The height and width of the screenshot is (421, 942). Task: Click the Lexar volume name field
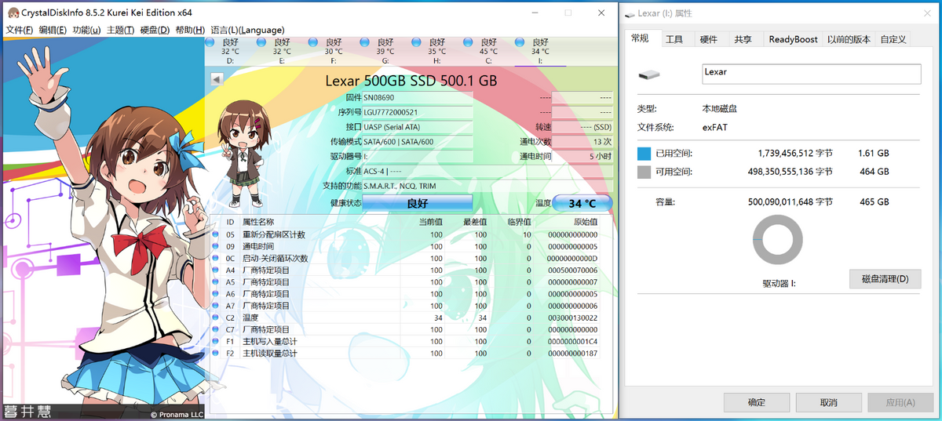(x=811, y=73)
